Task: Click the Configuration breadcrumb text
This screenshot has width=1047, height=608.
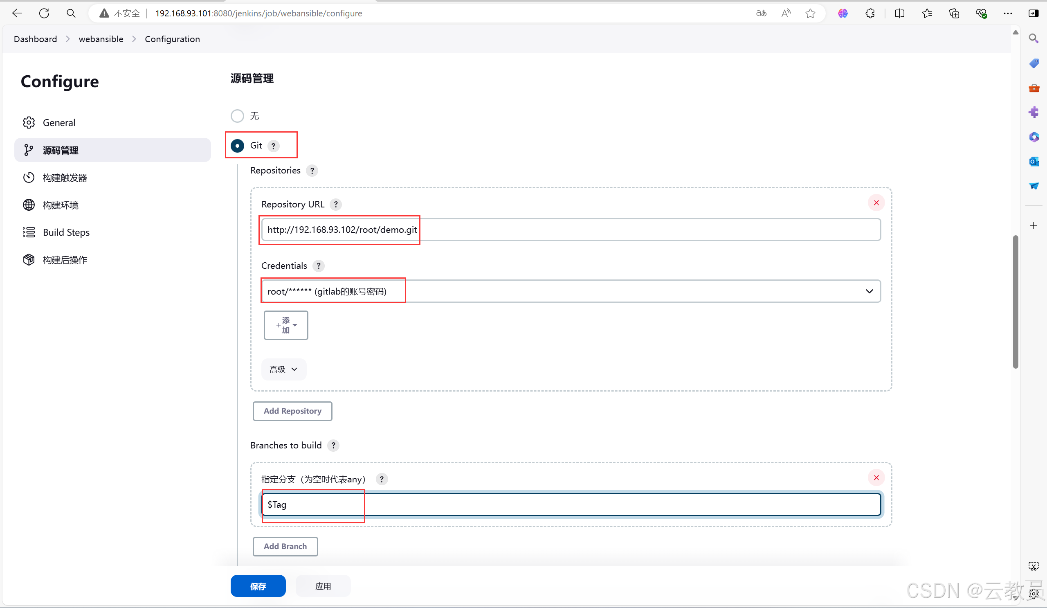Action: [173, 39]
